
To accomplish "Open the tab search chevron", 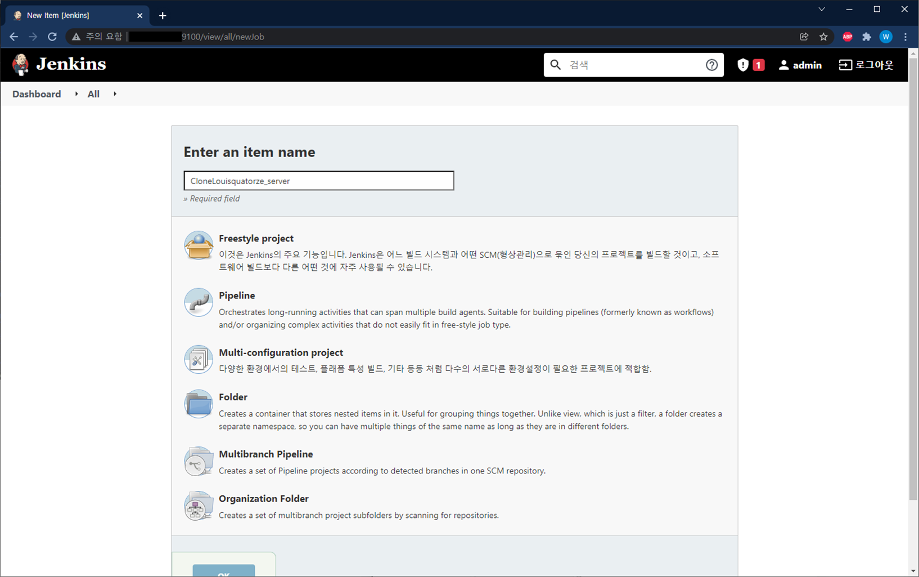I will click(822, 9).
